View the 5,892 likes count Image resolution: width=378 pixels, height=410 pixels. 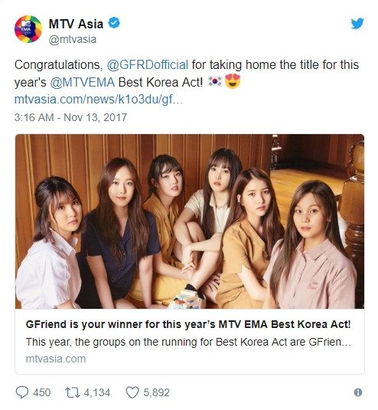(x=156, y=392)
